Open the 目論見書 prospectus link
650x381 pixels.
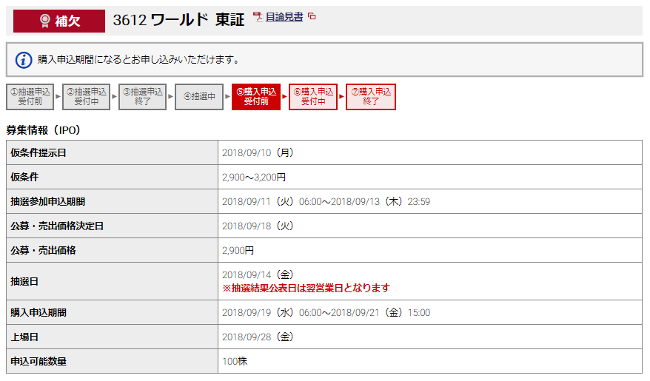click(284, 17)
